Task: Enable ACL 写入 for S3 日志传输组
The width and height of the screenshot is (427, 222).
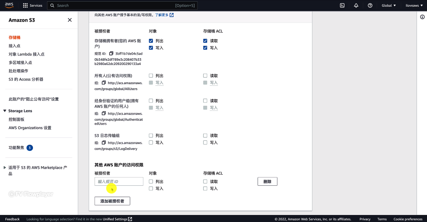Action: click(205, 142)
